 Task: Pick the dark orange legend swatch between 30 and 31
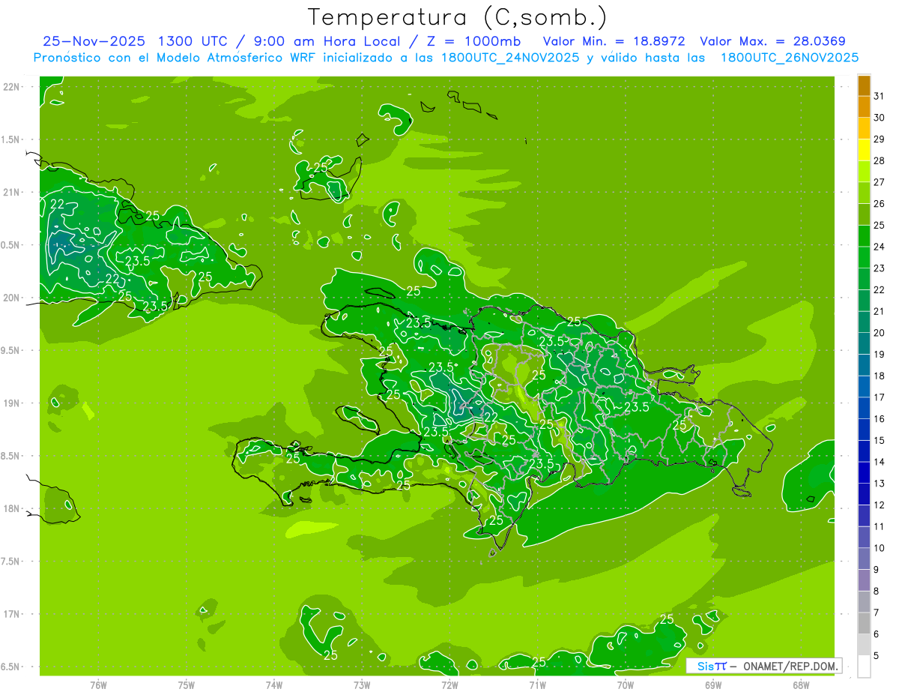tap(864, 107)
